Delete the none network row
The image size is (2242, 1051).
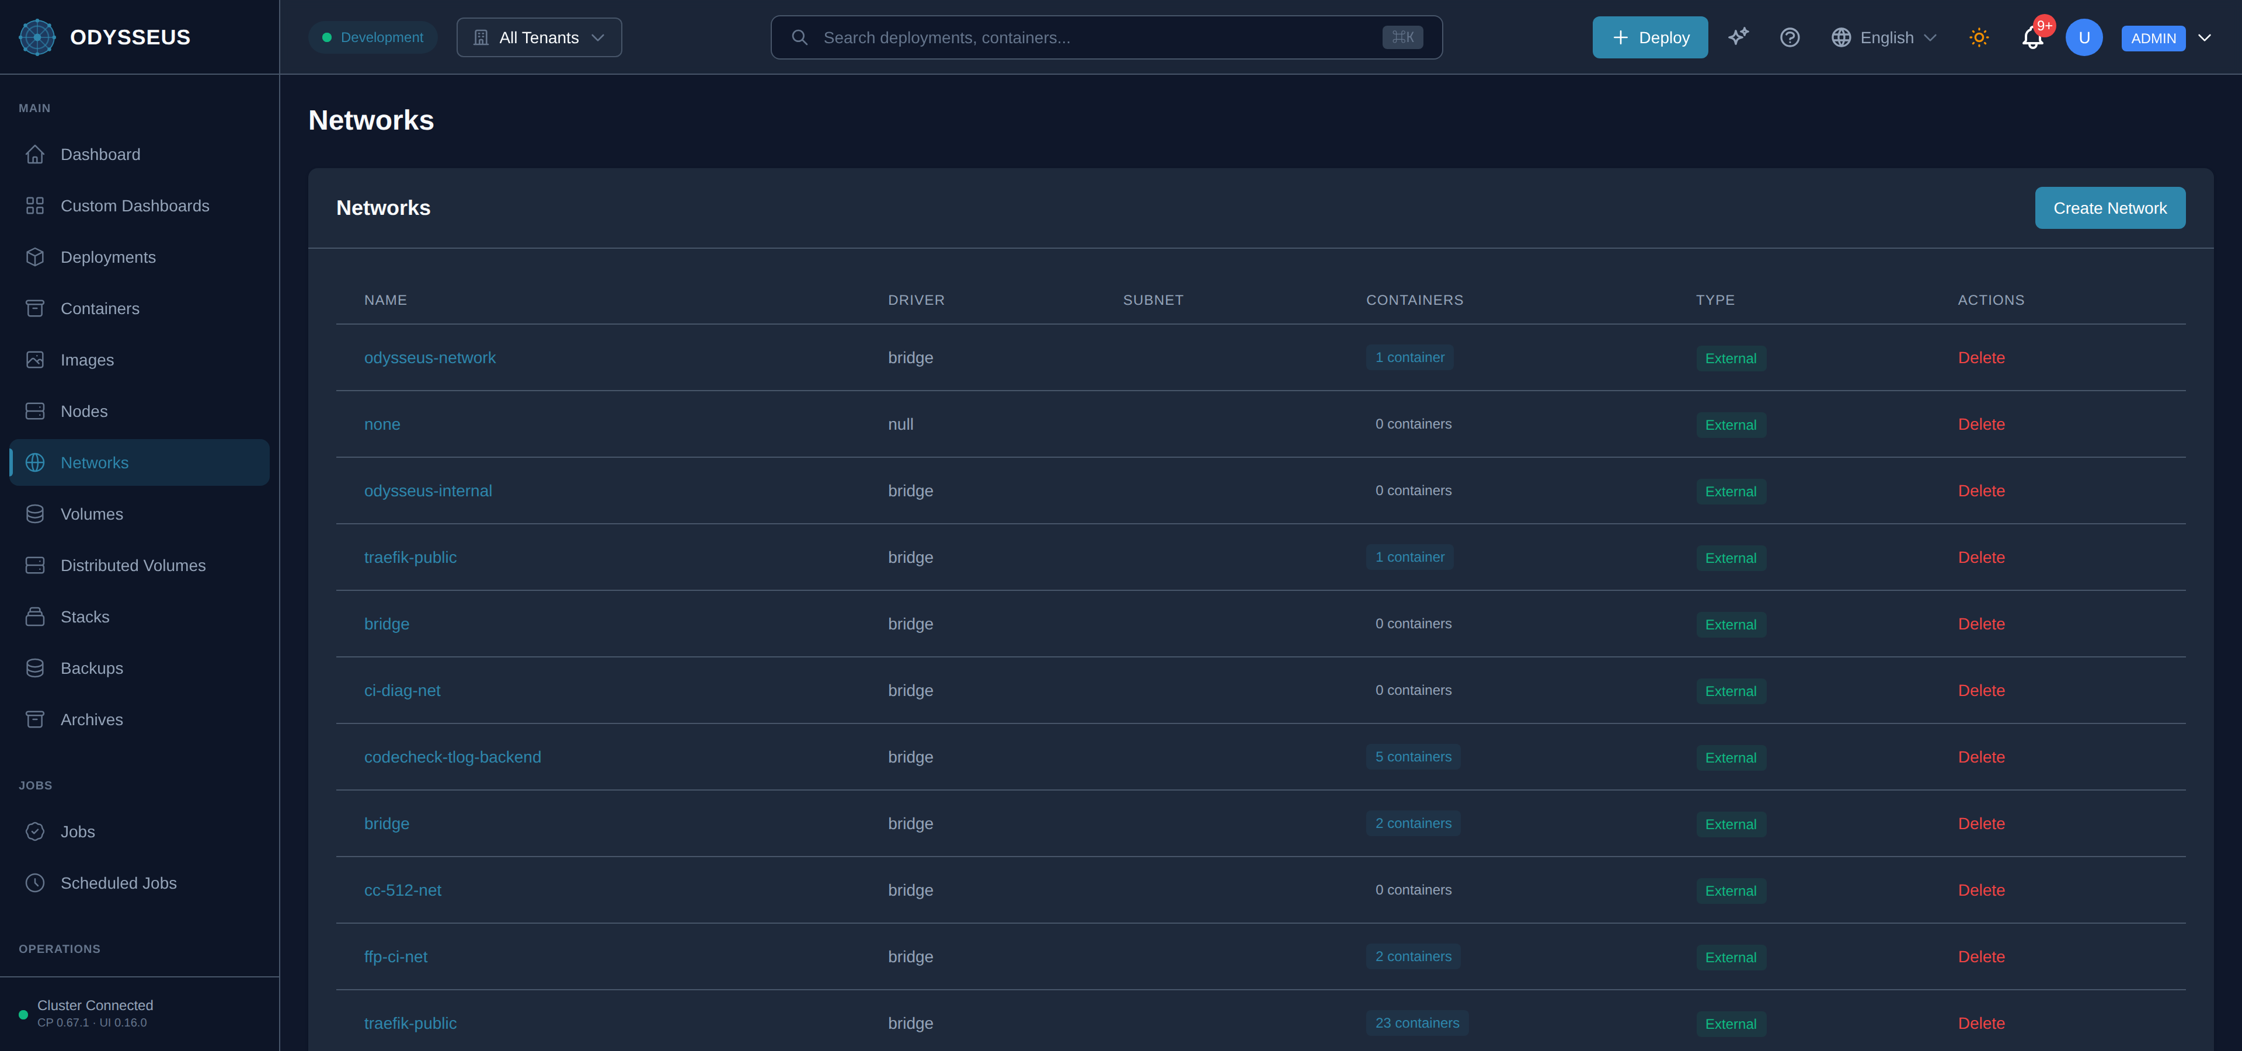(1981, 424)
